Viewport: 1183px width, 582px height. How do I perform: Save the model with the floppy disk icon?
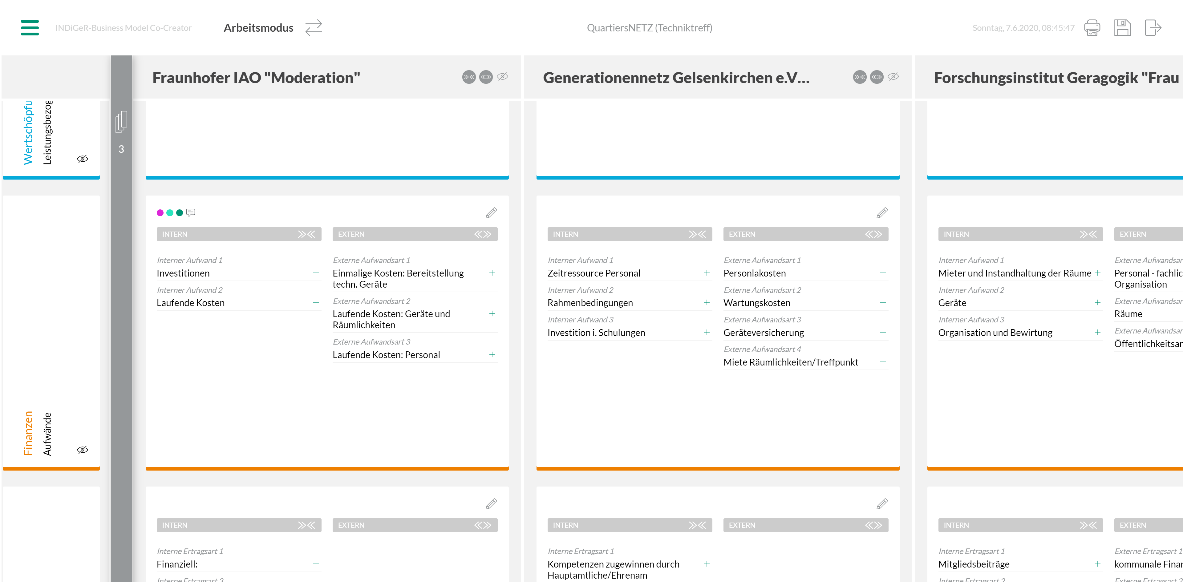pyautogui.click(x=1122, y=27)
